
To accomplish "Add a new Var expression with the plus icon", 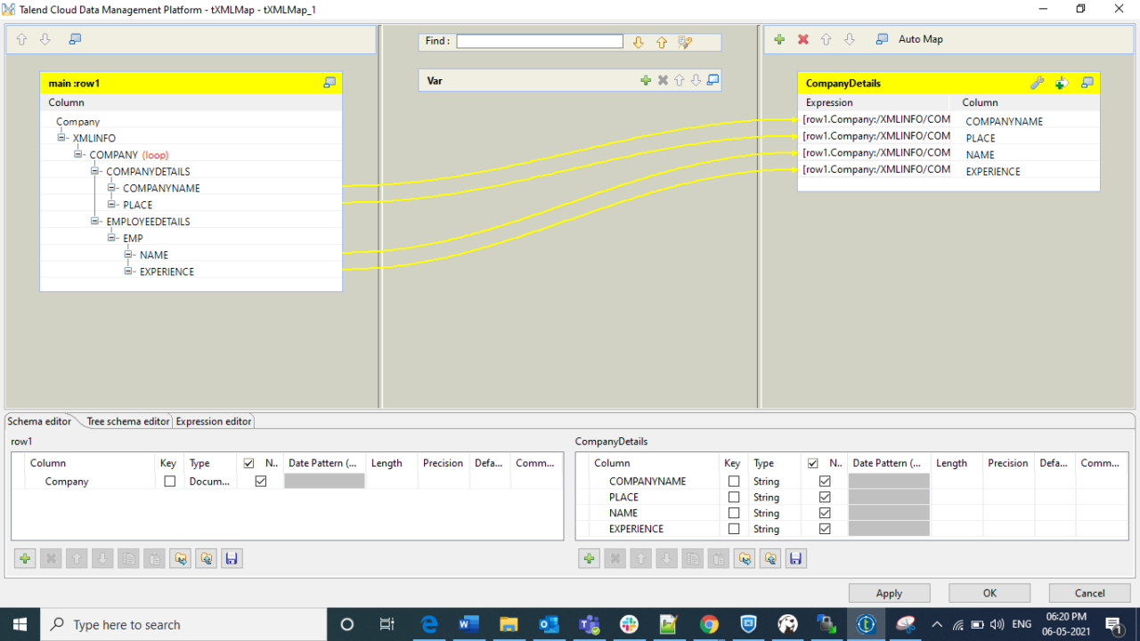I will (x=646, y=80).
